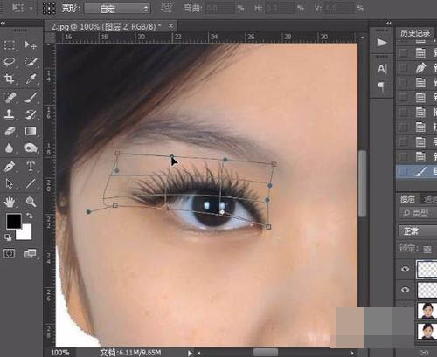
Task: Click the V distortion field
Action: (339, 9)
